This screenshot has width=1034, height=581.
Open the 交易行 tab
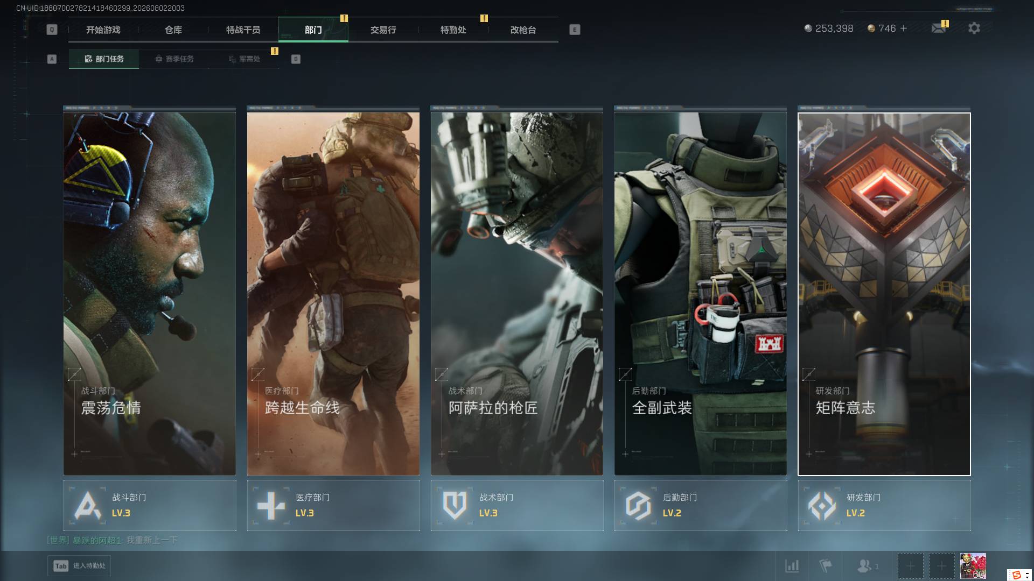point(383,30)
